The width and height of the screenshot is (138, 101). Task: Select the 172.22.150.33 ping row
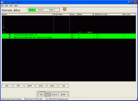click(69, 35)
